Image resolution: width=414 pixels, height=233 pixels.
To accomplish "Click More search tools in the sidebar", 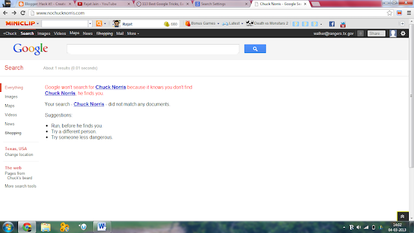I will pos(20,186).
